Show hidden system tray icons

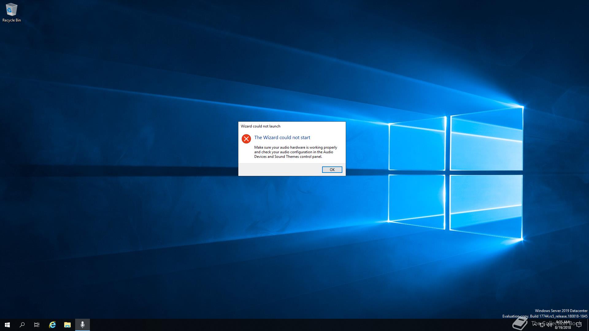[535, 325]
